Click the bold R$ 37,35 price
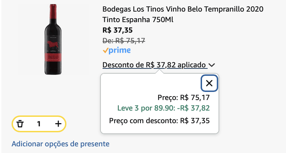Viewport: 286px width, 153px height. point(118,30)
